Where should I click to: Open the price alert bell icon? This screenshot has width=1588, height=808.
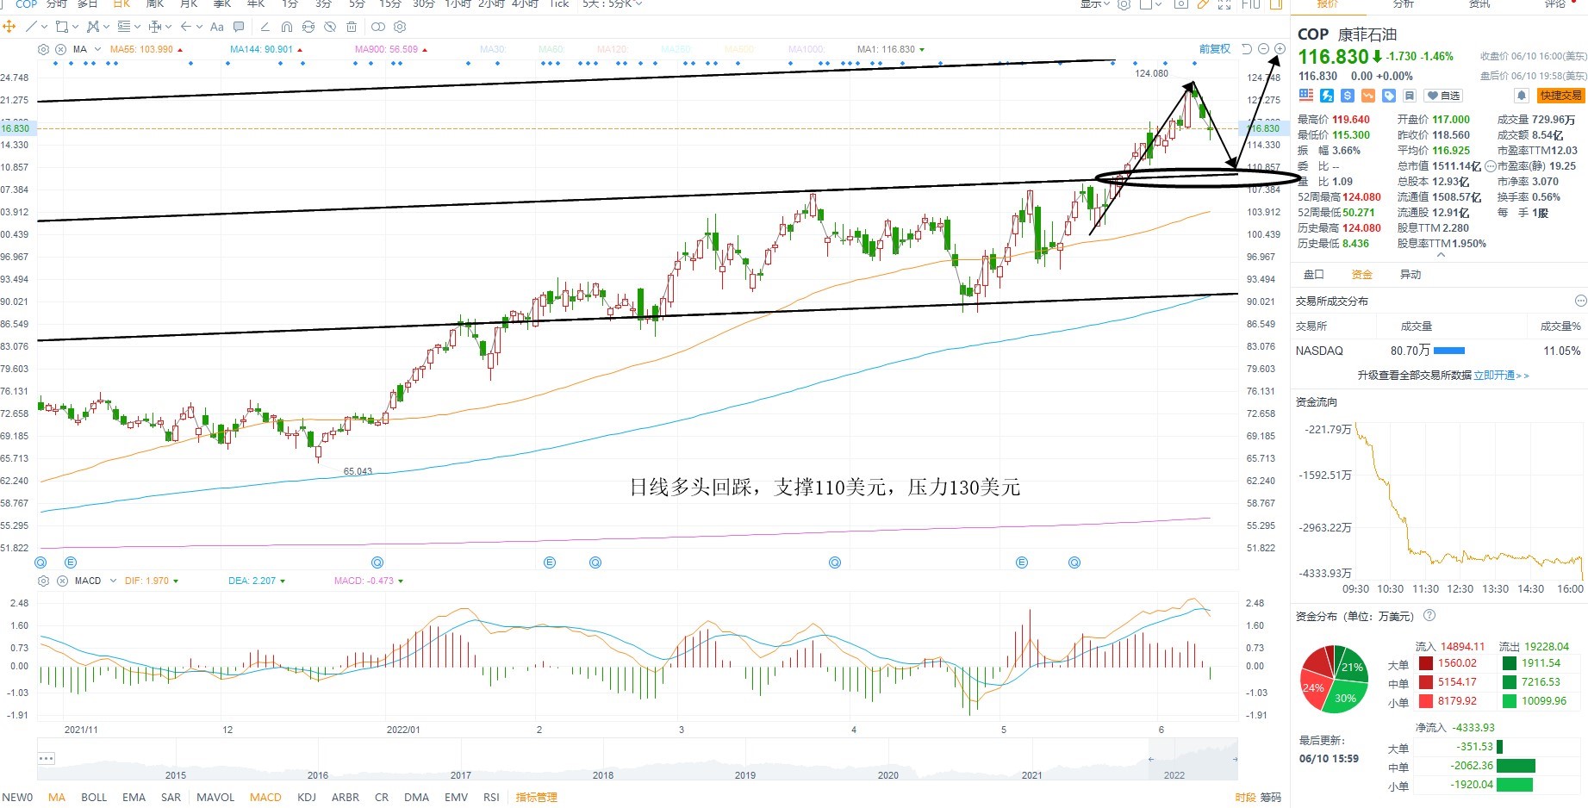point(1521,96)
